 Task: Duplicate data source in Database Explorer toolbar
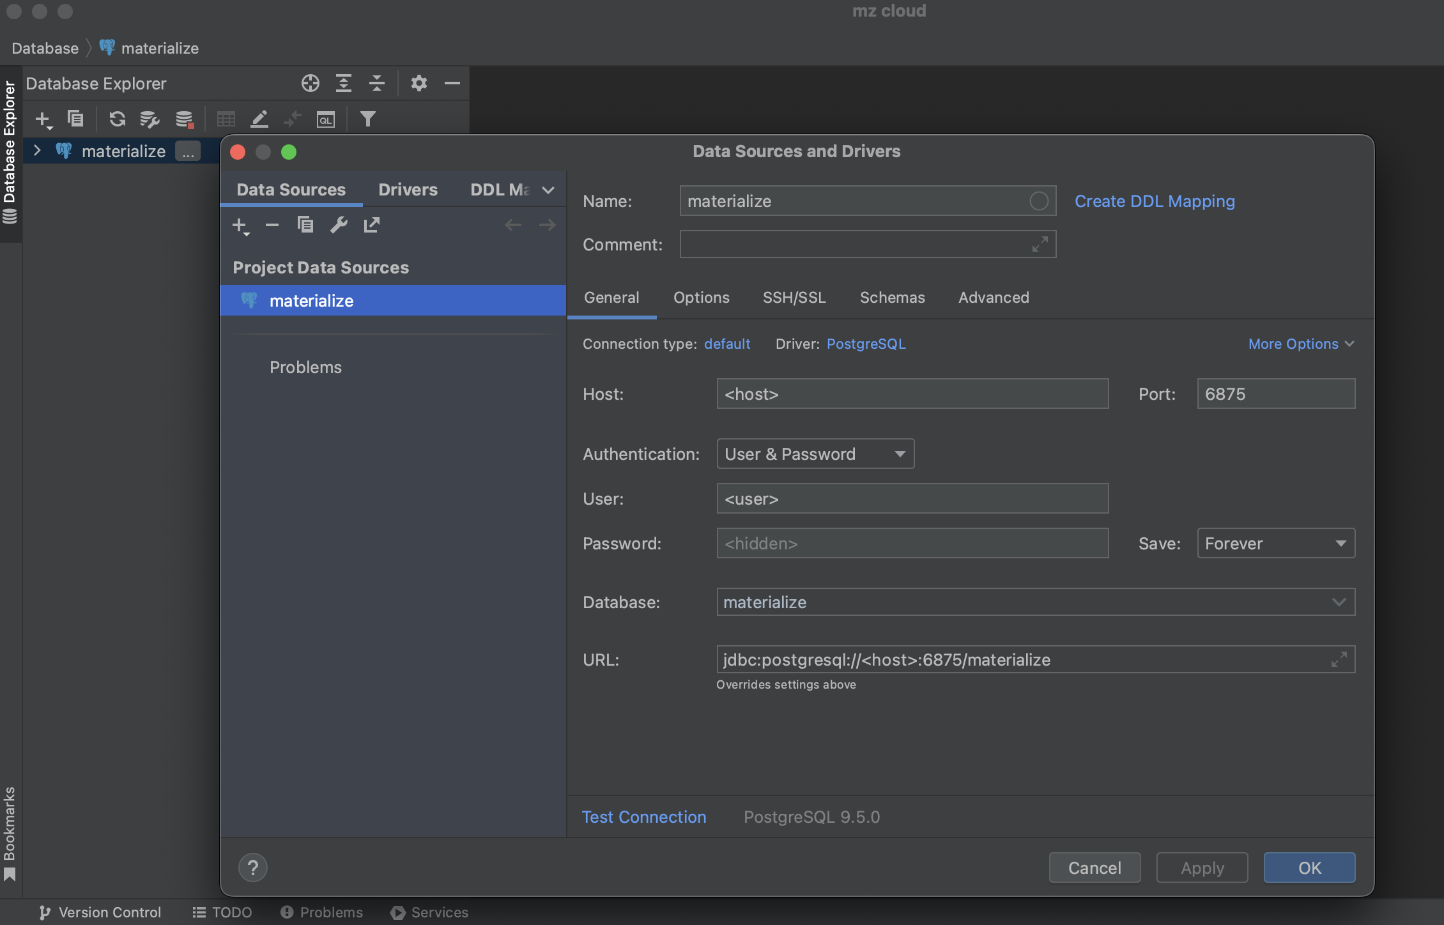pyautogui.click(x=76, y=119)
